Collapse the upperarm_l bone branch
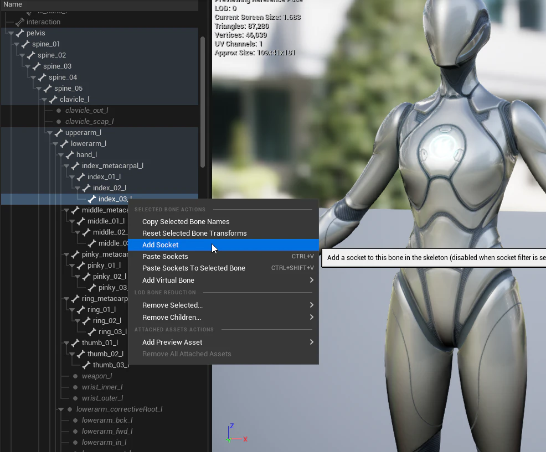This screenshot has width=546, height=452. 50,133
